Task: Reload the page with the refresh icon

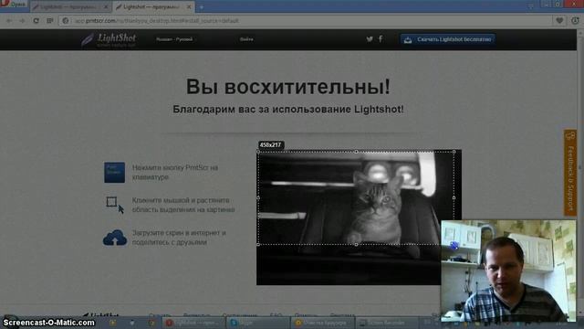Action: (x=36, y=20)
